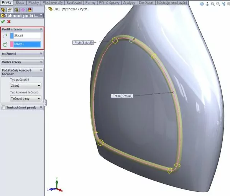The height and width of the screenshot is (196, 230).
Task: Open the FeatureManager design tree tab
Action: 3,10
